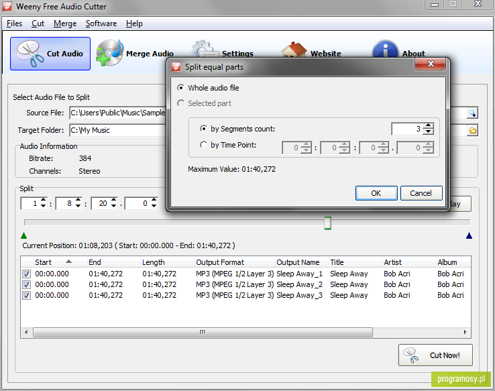The height and width of the screenshot is (391, 495).
Task: Select the Sleep Away_2 output name cell
Action: point(299,284)
